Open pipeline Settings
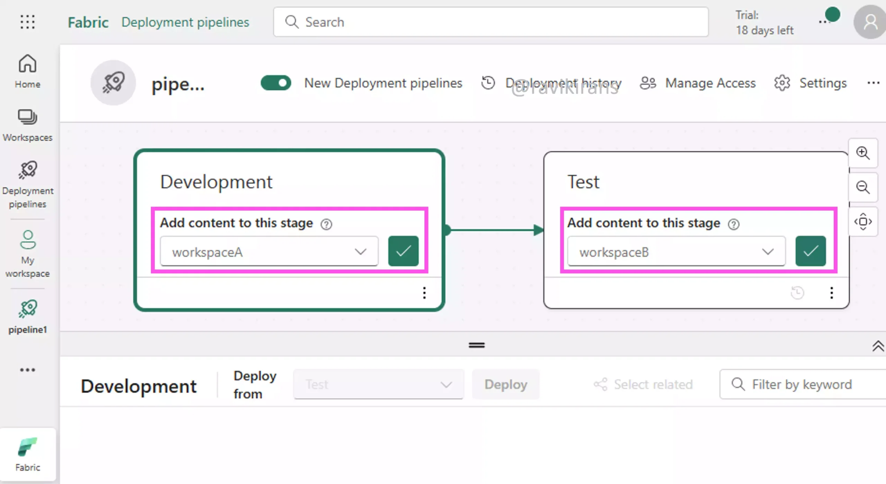This screenshot has width=886, height=484. click(810, 83)
